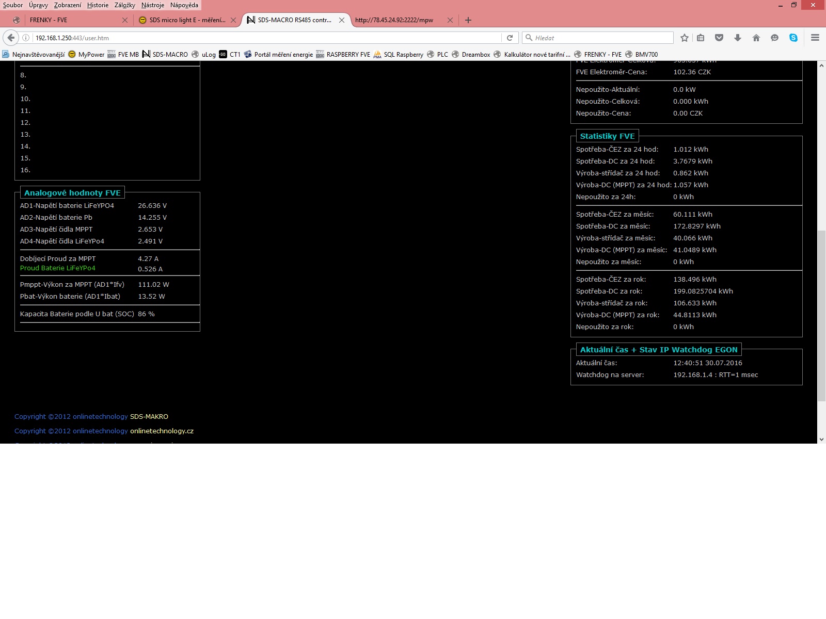Screen dimensions: 826x619
Task: Open the downloads arrow icon
Action: point(738,38)
